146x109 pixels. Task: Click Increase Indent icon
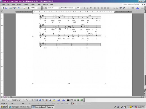(124, 8)
